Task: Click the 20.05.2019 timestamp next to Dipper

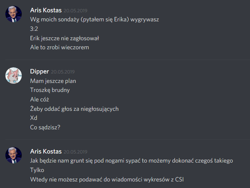Action: tap(63, 72)
